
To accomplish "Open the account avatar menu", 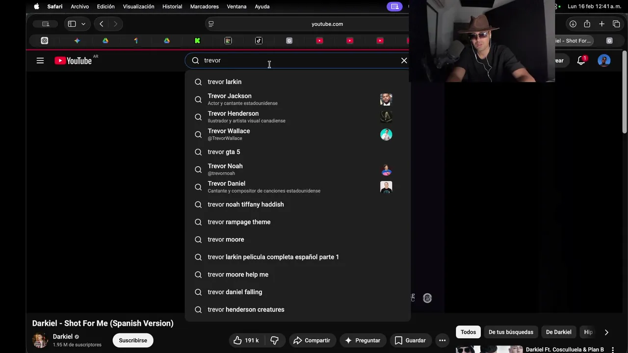I will pyautogui.click(x=604, y=60).
